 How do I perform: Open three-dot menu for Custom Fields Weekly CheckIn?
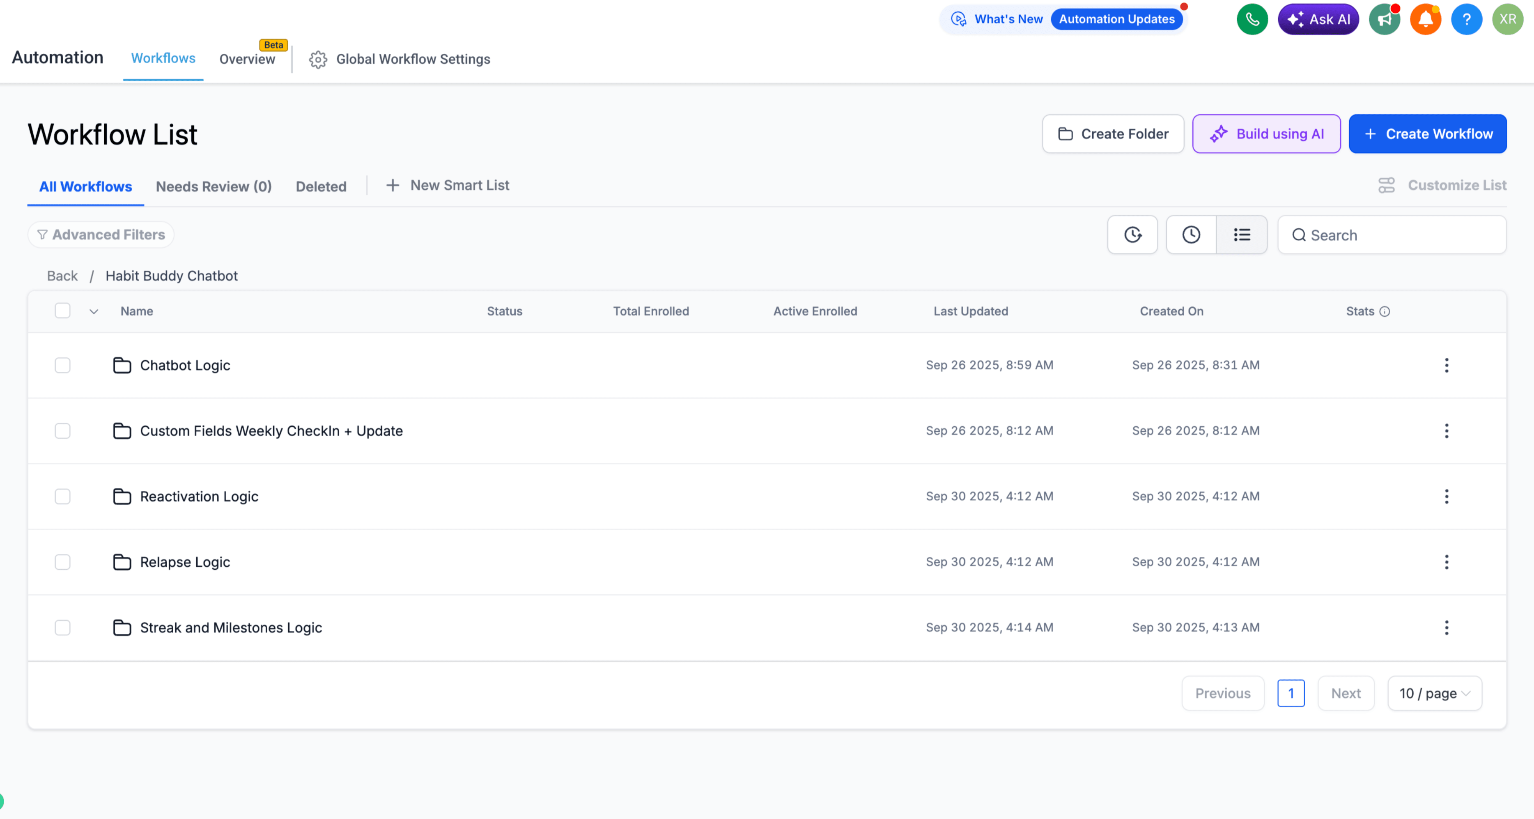pyautogui.click(x=1447, y=430)
